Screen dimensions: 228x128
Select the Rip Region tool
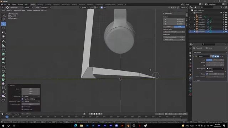coord(3,100)
